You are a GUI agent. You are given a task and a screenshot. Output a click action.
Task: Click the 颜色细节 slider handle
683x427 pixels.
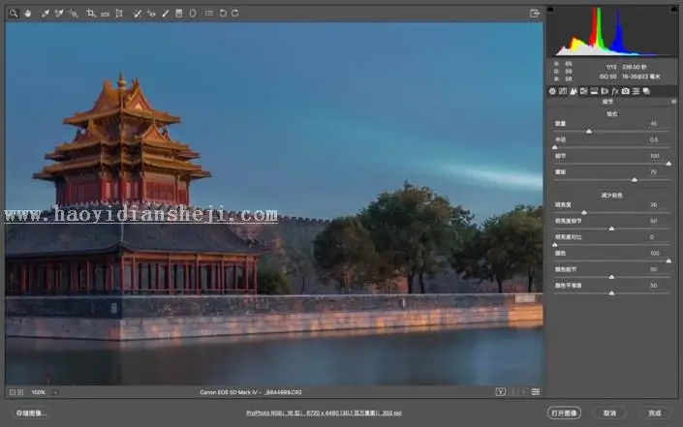coord(612,276)
